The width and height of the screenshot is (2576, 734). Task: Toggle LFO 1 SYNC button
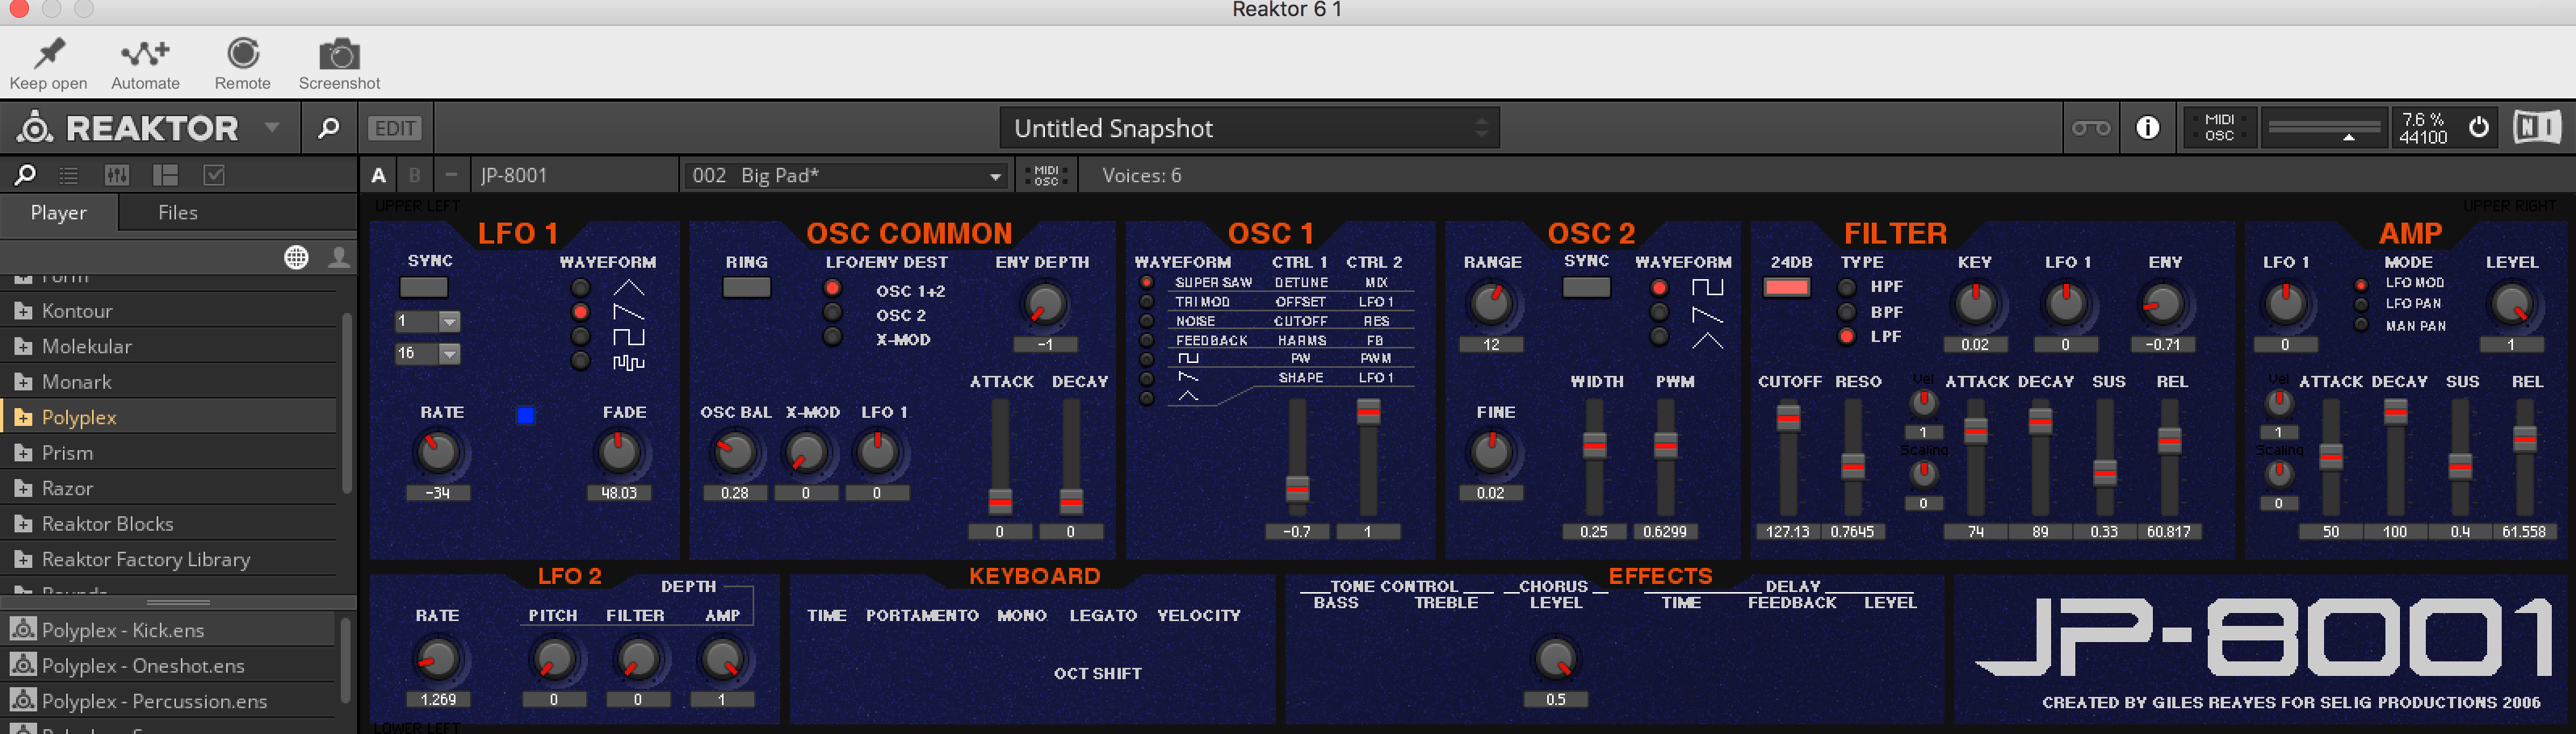(x=424, y=288)
